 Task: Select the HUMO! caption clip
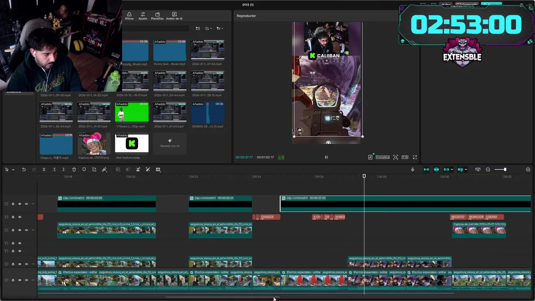[340, 217]
